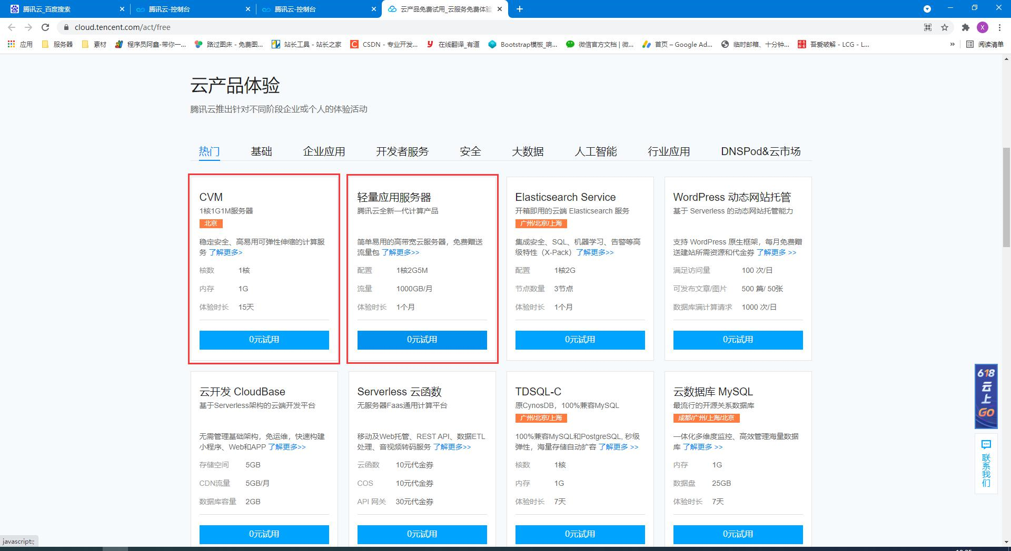
Task: Click the address bar URL field
Action: [490, 27]
